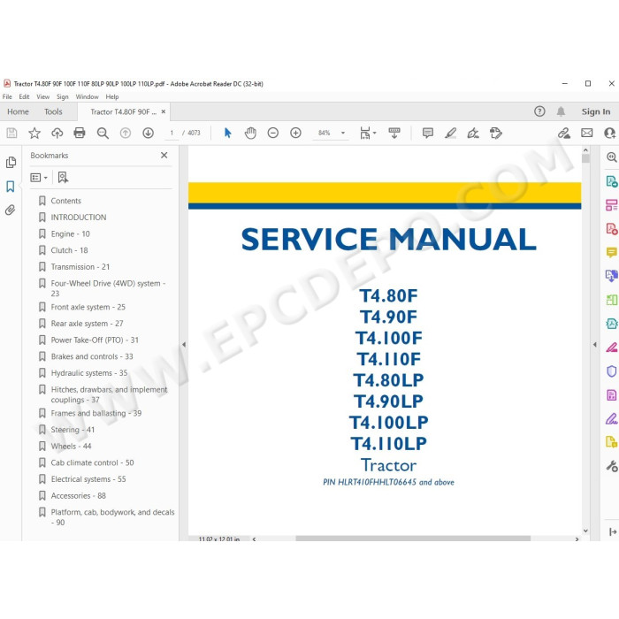Collapse the left navigation pane arrow
This screenshot has width=619, height=619.
(184, 344)
